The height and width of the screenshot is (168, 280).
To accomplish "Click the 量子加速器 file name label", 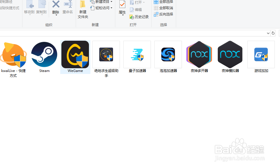I will pyautogui.click(x=137, y=71).
